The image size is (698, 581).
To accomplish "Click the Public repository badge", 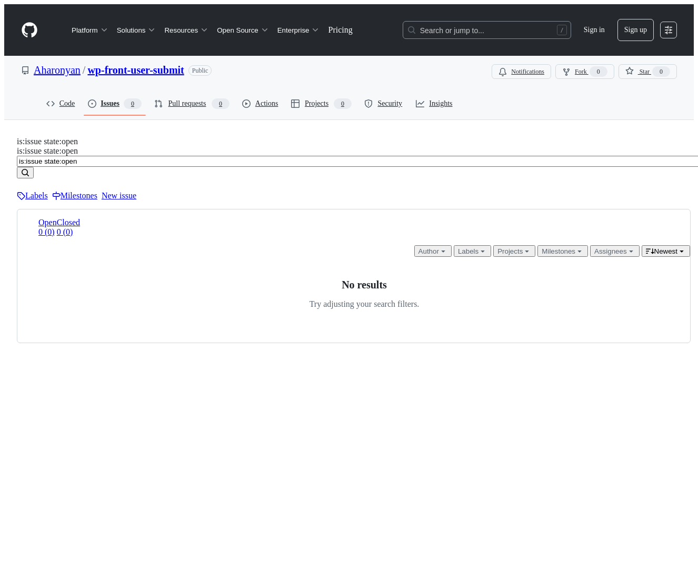I will (200, 71).
